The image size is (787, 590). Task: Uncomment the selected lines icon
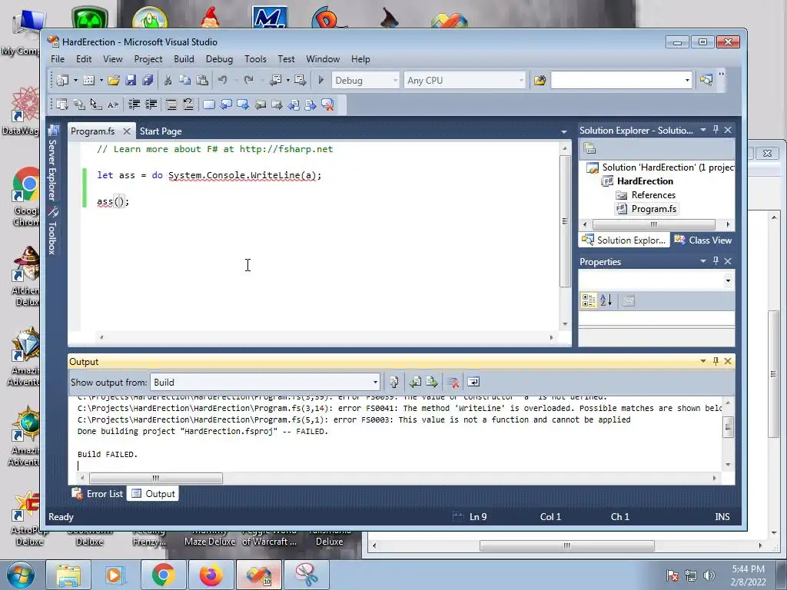pyautogui.click(x=188, y=104)
